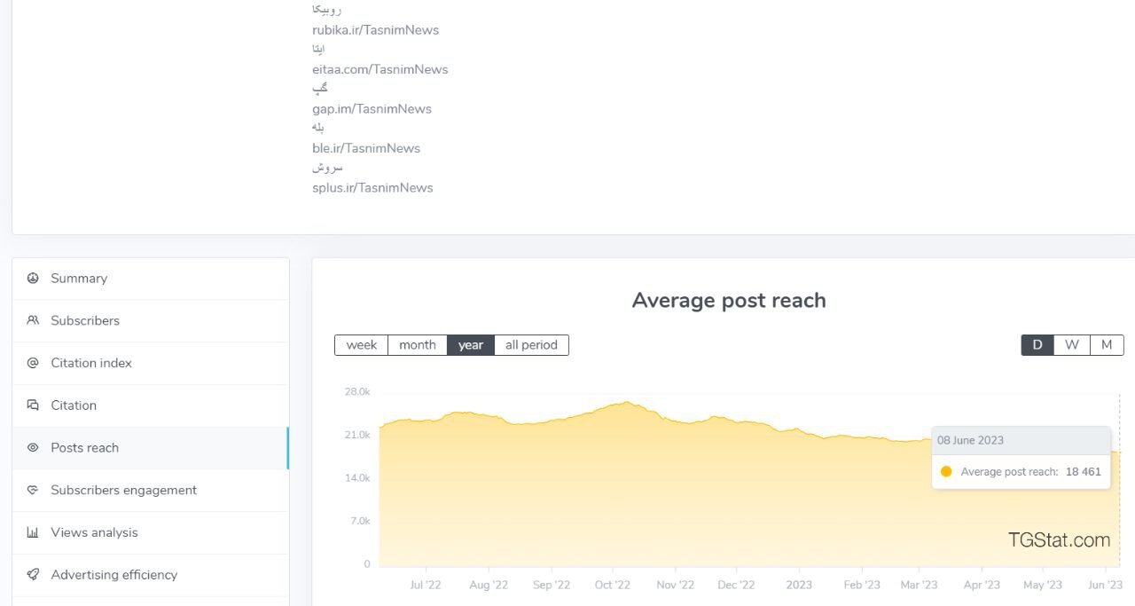Open the Views analysis section
The height and width of the screenshot is (606, 1135).
click(94, 532)
